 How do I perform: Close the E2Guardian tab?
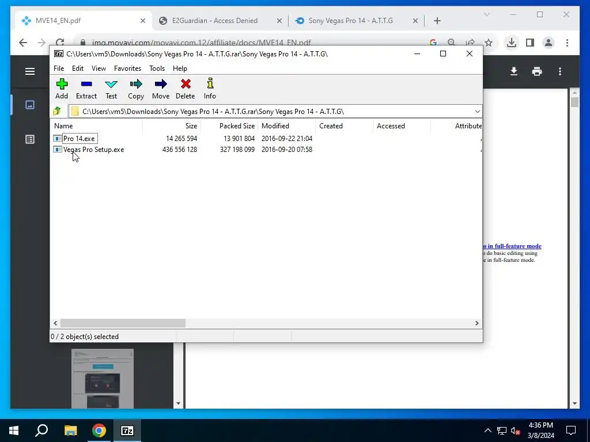279,21
